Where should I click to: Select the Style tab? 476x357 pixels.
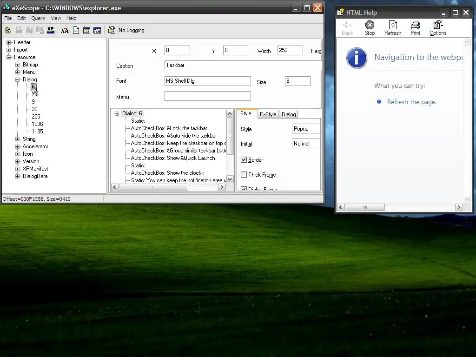pyautogui.click(x=246, y=113)
